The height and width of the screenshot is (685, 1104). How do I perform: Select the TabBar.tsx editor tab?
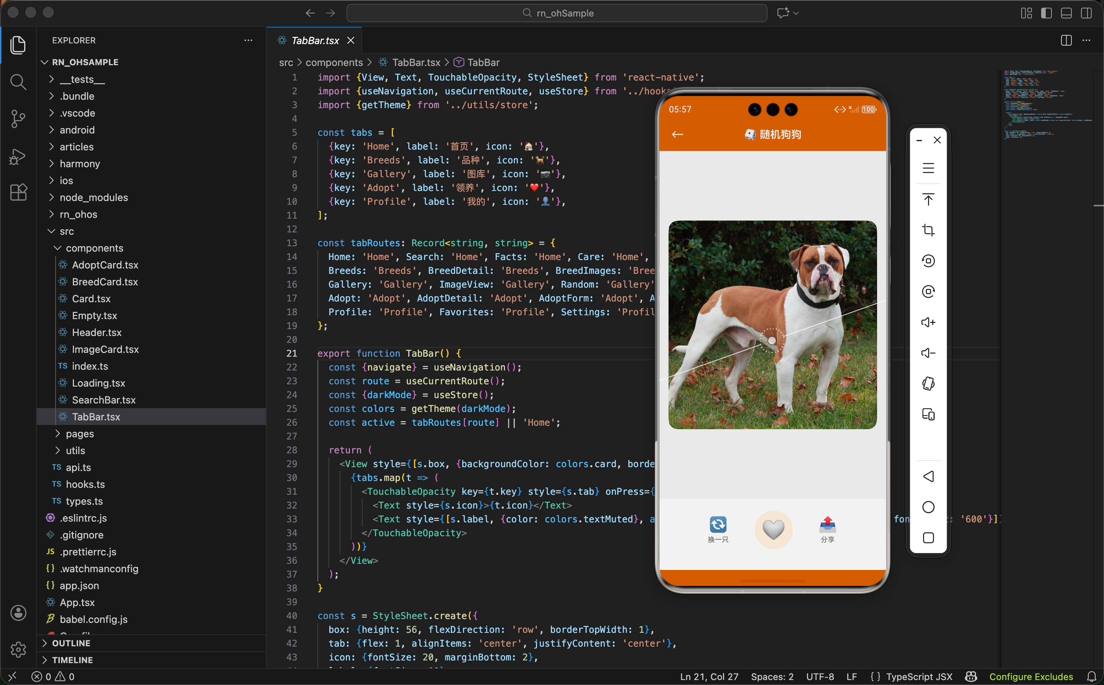pyautogui.click(x=315, y=40)
